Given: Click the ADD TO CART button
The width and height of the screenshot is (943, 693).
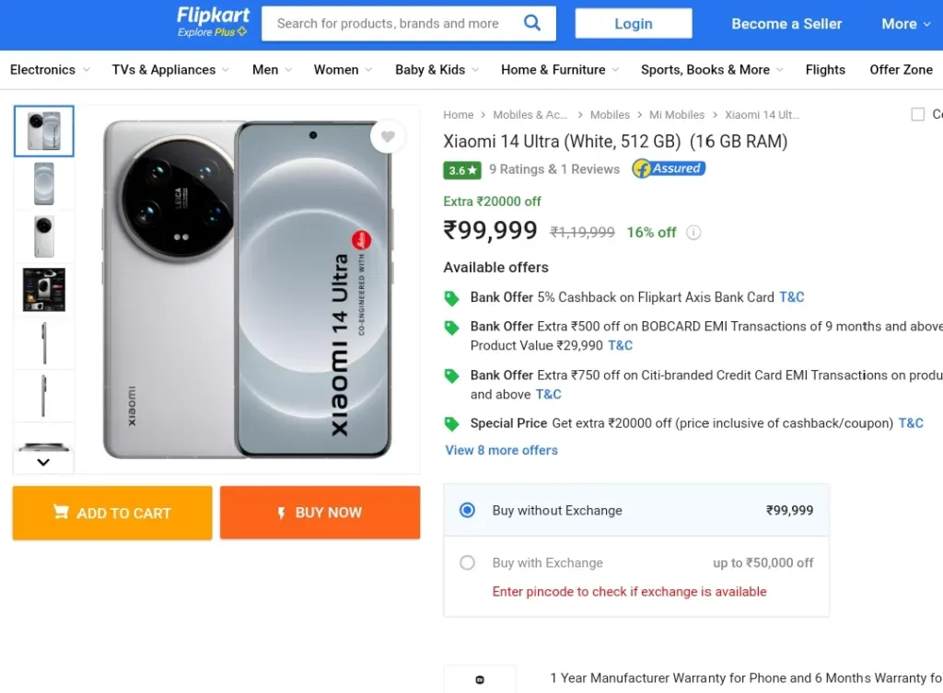Looking at the screenshot, I should 112,513.
